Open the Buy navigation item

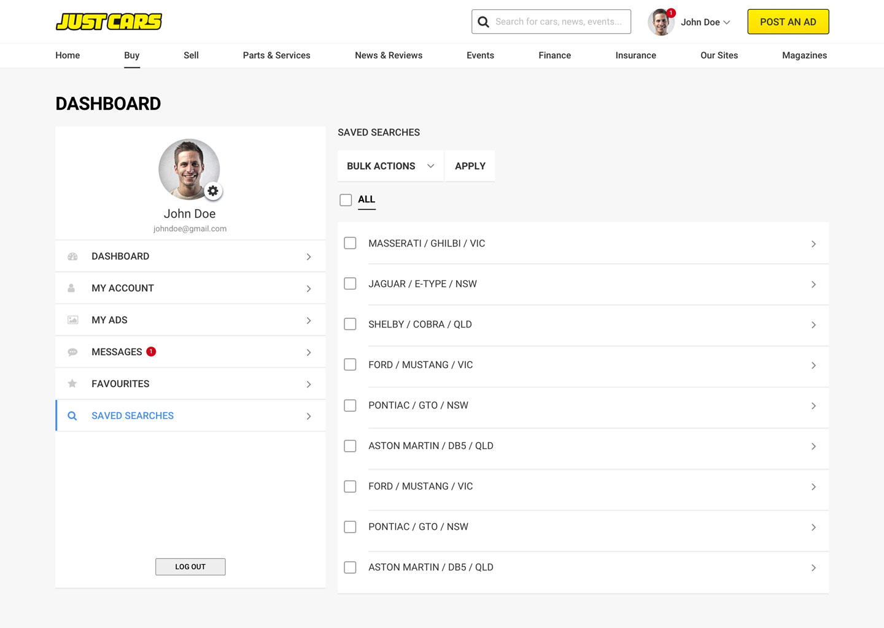click(x=132, y=55)
